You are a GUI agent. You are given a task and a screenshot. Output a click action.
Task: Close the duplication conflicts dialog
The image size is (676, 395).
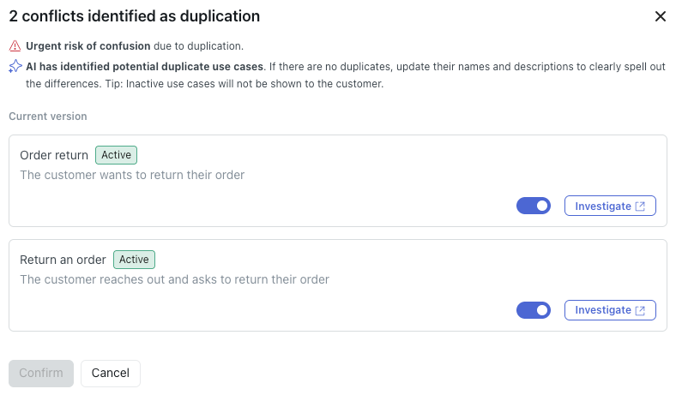(660, 16)
